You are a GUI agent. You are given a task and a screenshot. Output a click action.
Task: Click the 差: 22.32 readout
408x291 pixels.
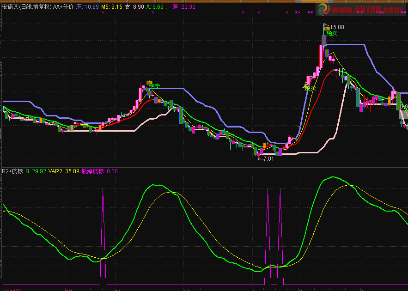point(184,7)
